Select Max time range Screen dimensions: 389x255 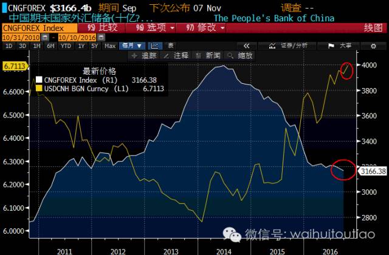pyautogui.click(x=110, y=46)
